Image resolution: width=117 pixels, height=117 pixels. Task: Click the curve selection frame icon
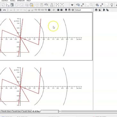[x=57, y=5]
